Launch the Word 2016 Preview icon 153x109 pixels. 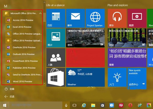click(x=8, y=81)
